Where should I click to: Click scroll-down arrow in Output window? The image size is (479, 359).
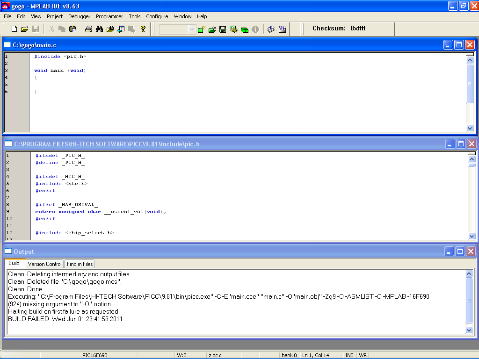tap(469, 330)
